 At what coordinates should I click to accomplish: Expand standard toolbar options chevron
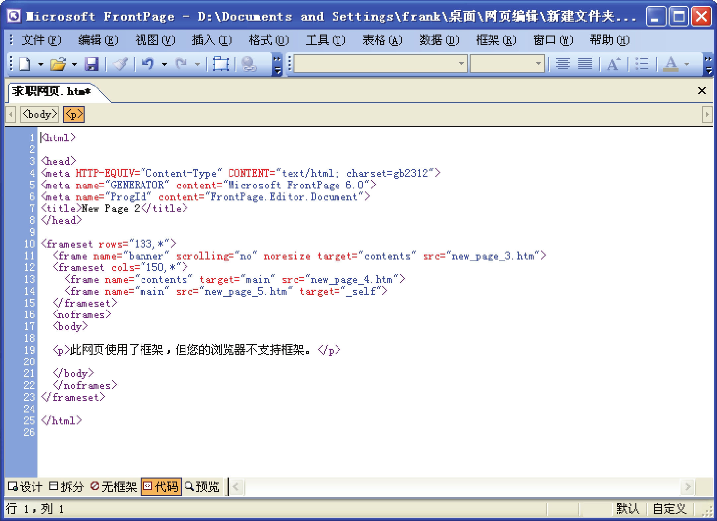click(x=277, y=64)
